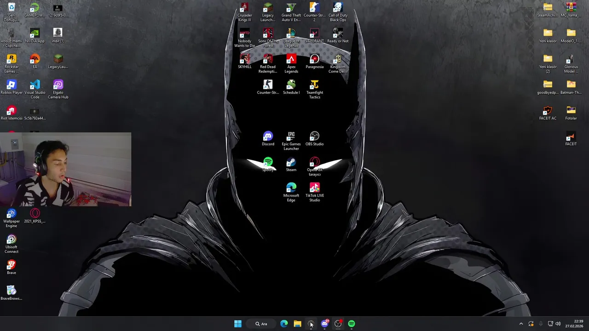589x331 pixels.
Task: Select the Nobody Wants to Die icon
Action: 244,38
